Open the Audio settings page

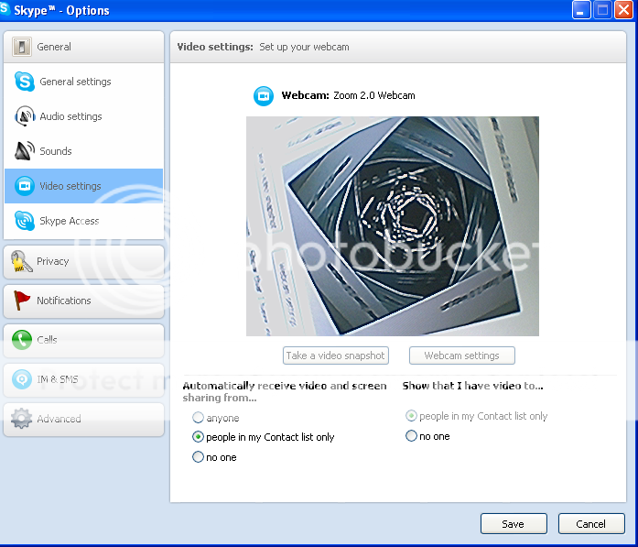click(x=83, y=116)
